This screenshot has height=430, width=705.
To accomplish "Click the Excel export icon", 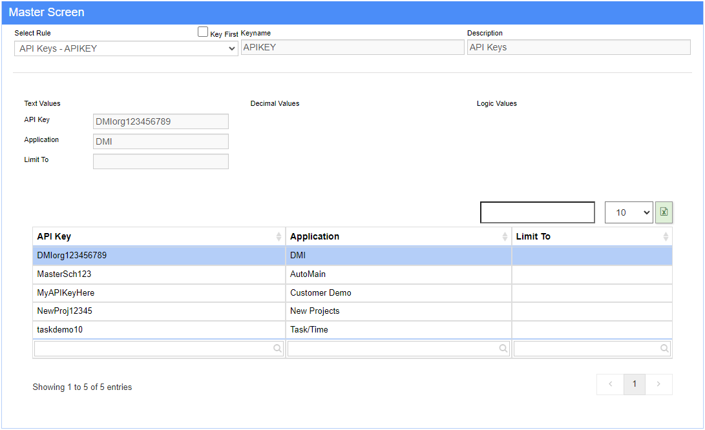I will (664, 212).
